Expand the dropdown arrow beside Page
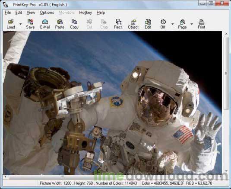The width and height of the screenshot is (231, 189). 192,24
